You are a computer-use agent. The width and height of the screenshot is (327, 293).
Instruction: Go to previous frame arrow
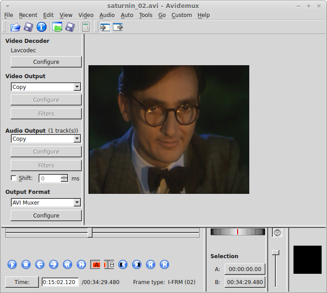[40, 265]
